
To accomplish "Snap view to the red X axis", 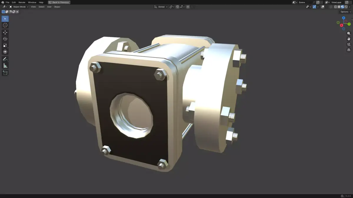I will [x=342, y=26].
